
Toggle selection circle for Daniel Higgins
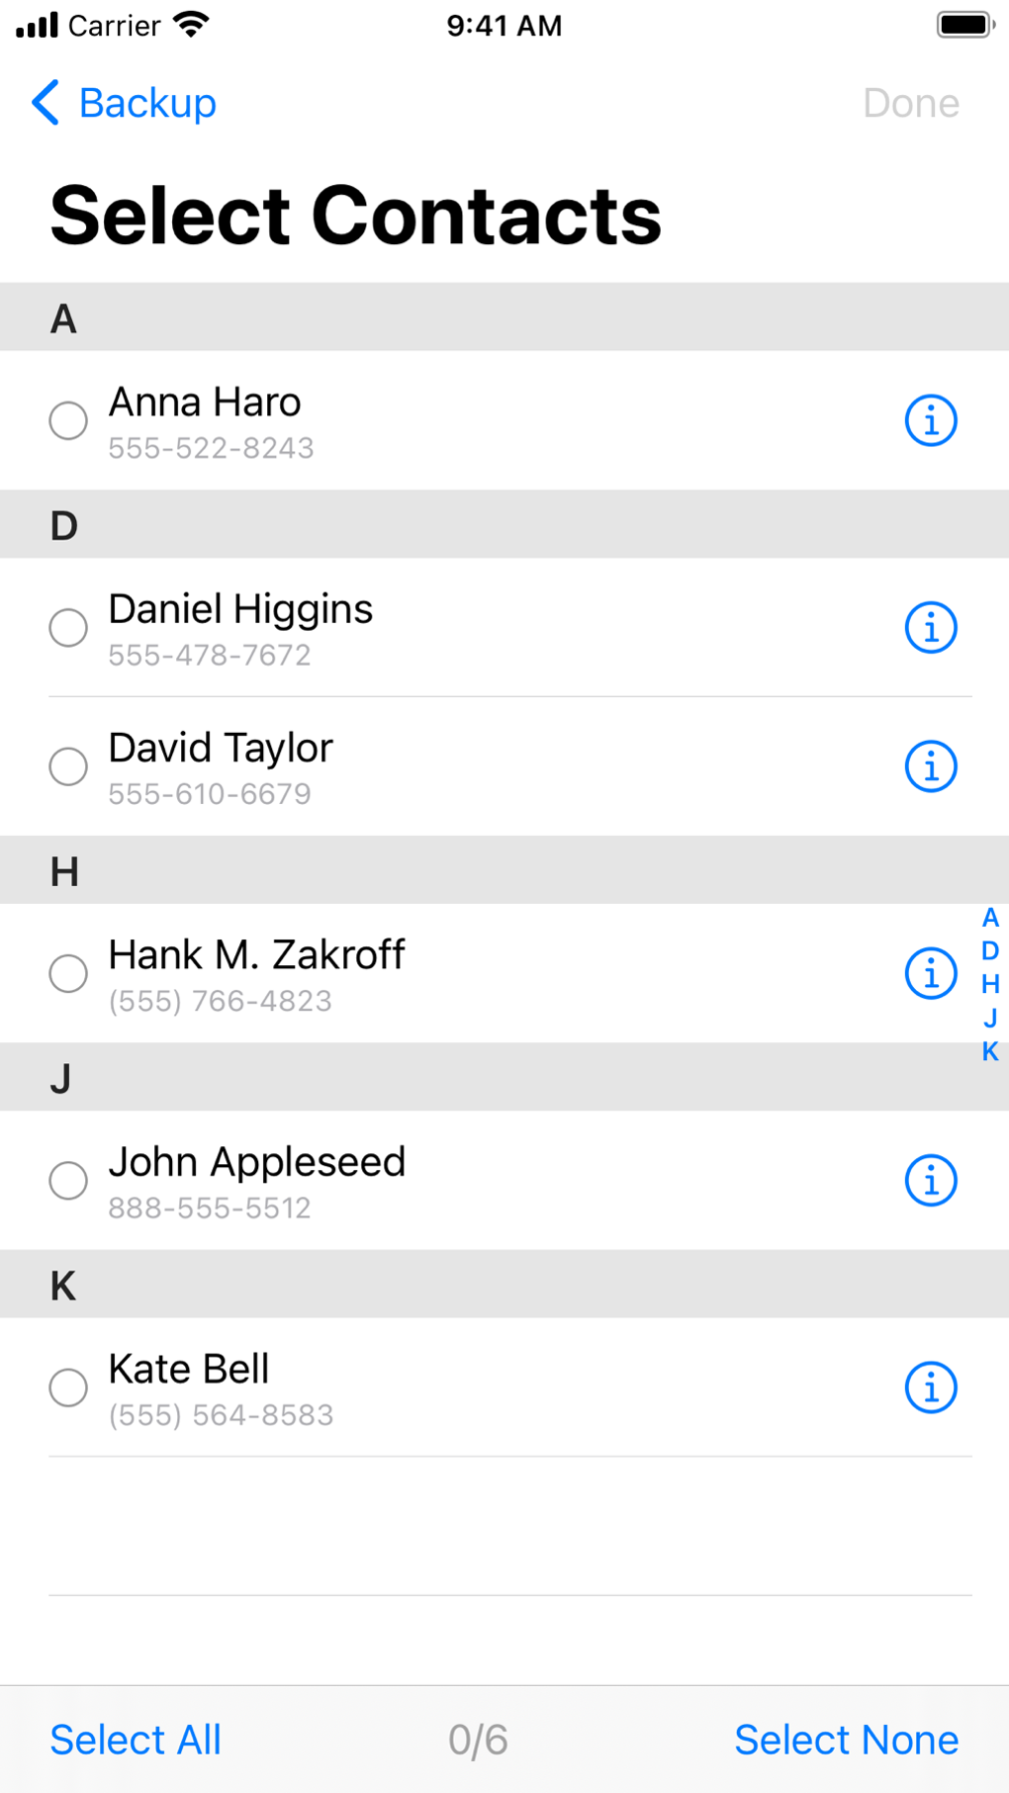pyautogui.click(x=68, y=628)
